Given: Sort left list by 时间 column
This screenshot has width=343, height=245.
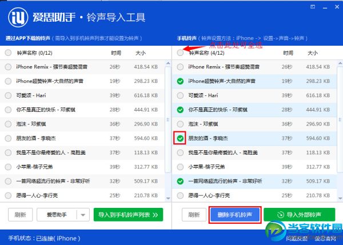Looking at the screenshot, I should point(116,53).
